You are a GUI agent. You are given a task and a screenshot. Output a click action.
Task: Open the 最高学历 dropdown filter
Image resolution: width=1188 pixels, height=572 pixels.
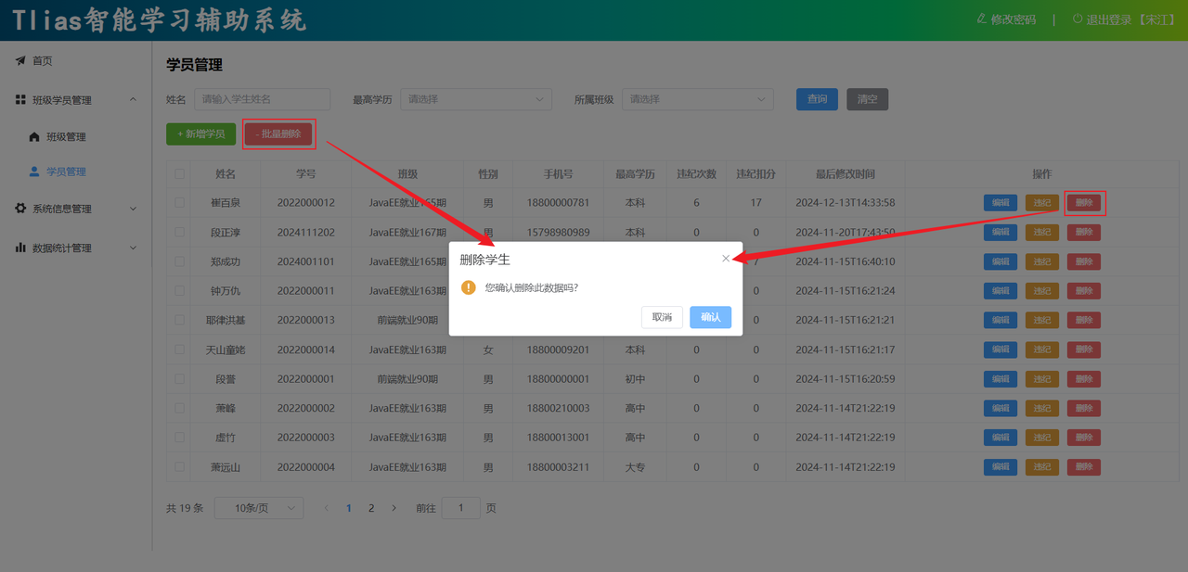[475, 99]
